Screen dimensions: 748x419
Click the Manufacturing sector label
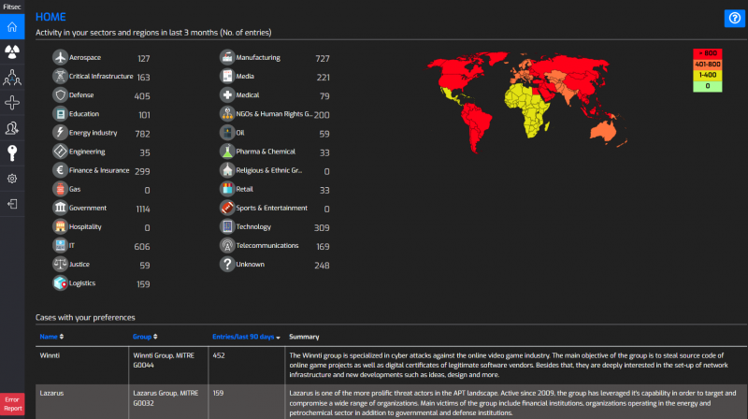click(258, 57)
